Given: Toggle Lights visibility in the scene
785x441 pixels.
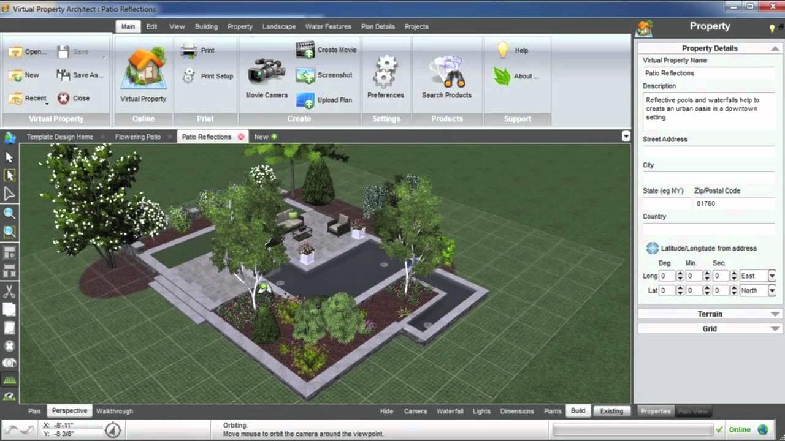Looking at the screenshot, I should click(x=481, y=411).
